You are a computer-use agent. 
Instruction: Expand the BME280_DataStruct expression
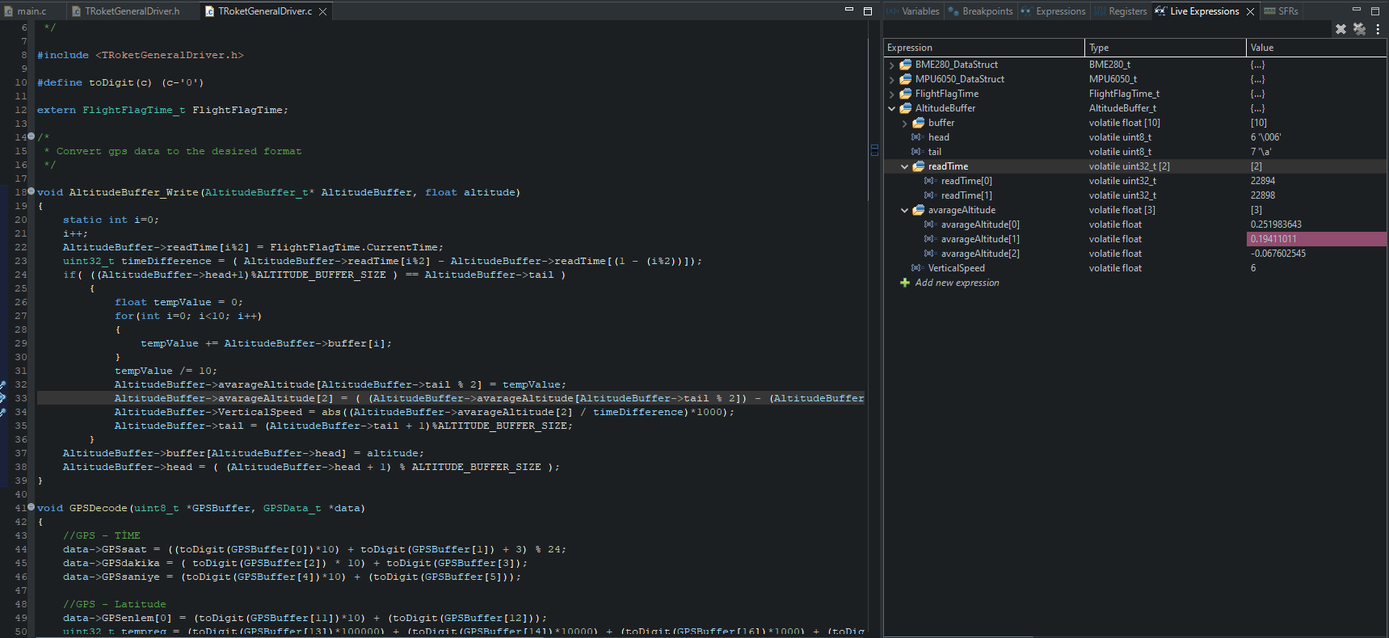click(891, 65)
